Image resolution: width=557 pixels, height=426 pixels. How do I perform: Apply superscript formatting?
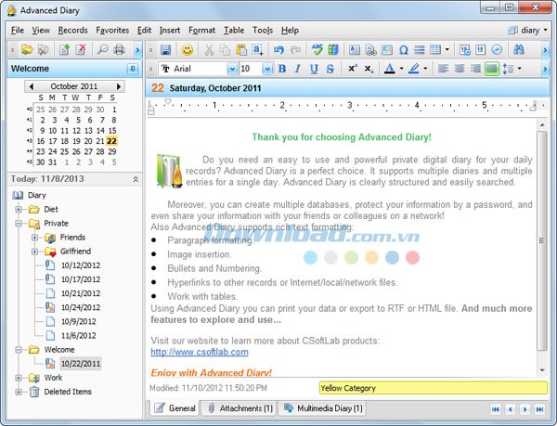click(353, 69)
